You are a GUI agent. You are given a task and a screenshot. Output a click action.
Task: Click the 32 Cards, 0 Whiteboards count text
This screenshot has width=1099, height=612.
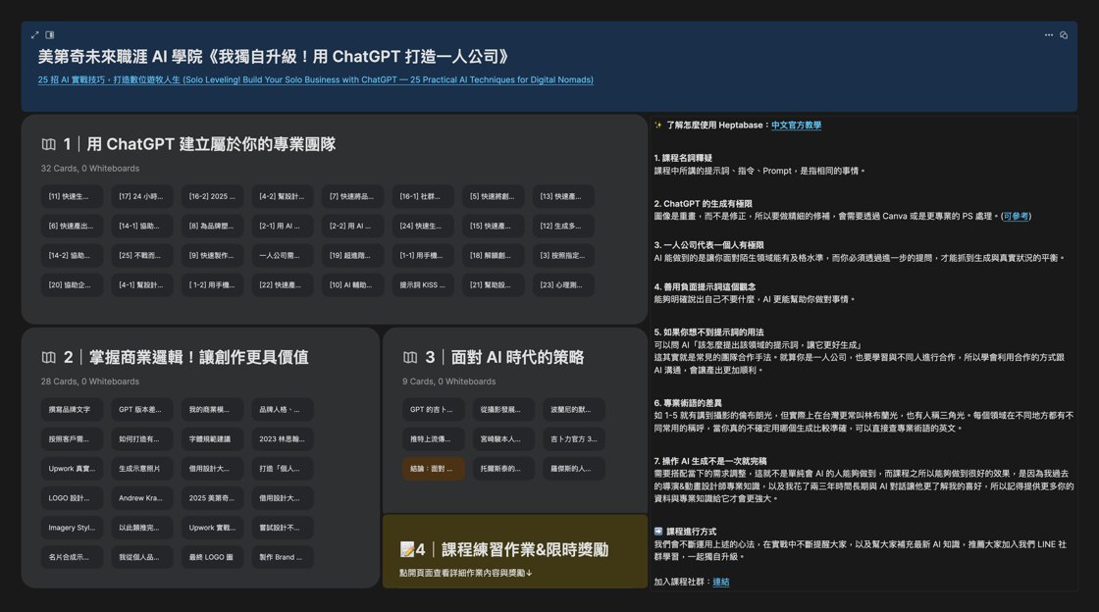click(x=89, y=169)
